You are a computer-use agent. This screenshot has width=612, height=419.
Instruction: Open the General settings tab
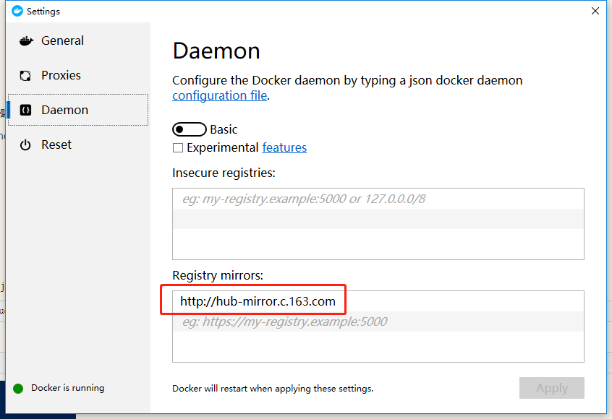coord(78,40)
